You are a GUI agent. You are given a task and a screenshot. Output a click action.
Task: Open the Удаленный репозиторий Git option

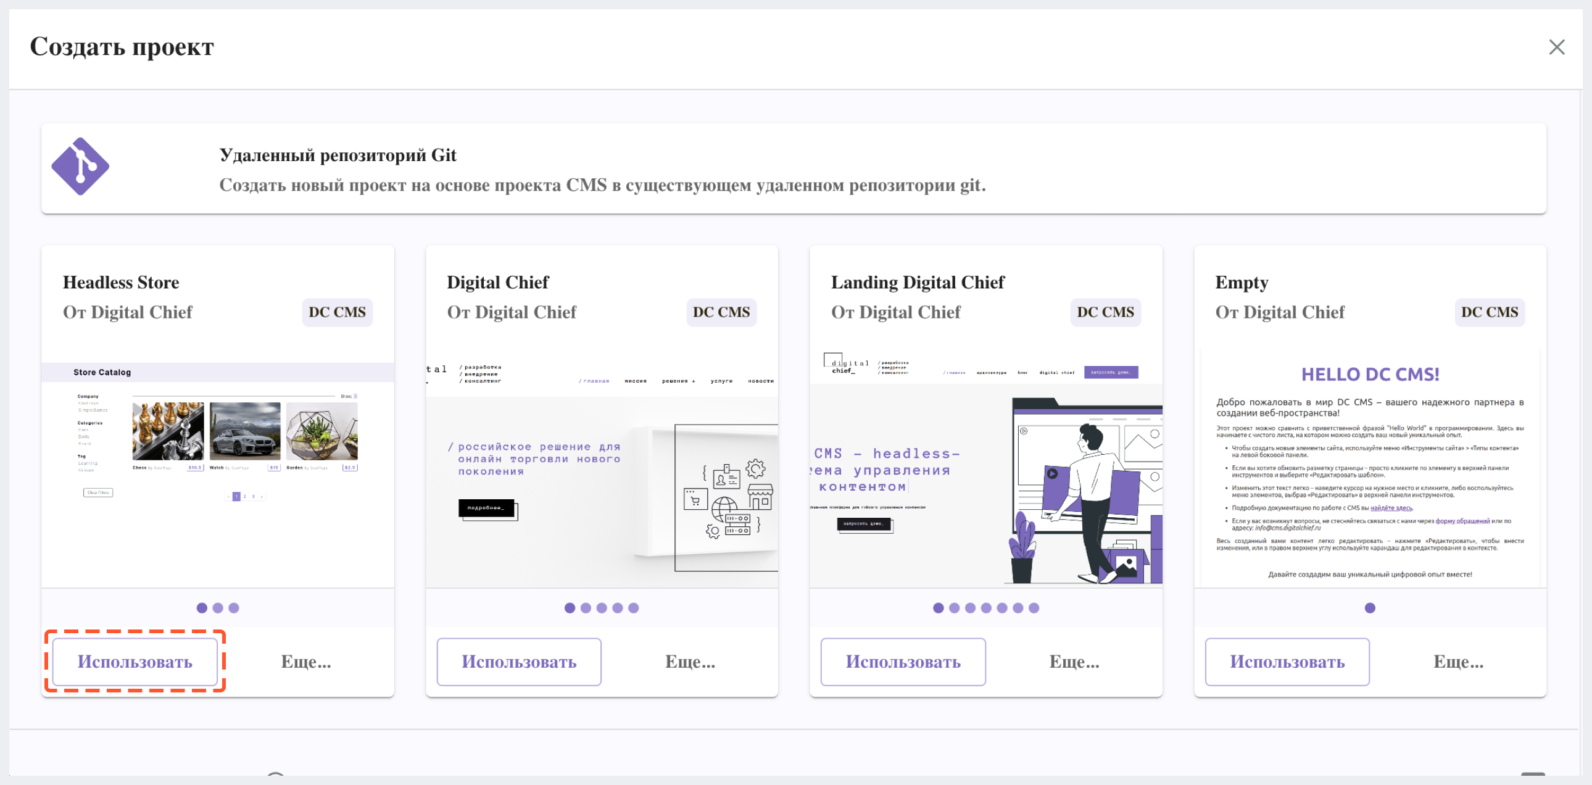pos(794,168)
